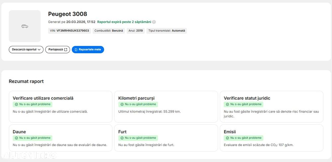Click the Peugeot 3008 title
This screenshot has height=162, width=332.
click(x=67, y=14)
